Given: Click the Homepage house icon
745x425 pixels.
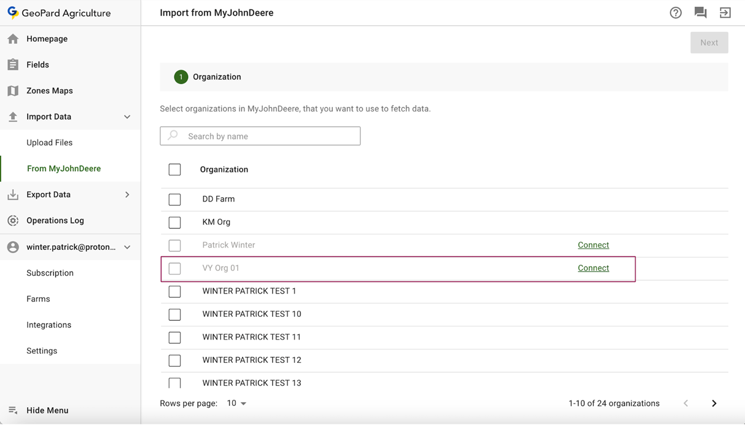Looking at the screenshot, I should pyautogui.click(x=13, y=39).
